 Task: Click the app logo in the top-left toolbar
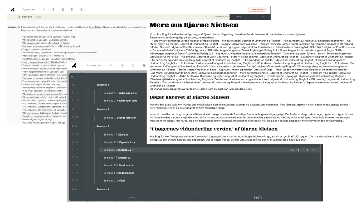click(12, 10)
